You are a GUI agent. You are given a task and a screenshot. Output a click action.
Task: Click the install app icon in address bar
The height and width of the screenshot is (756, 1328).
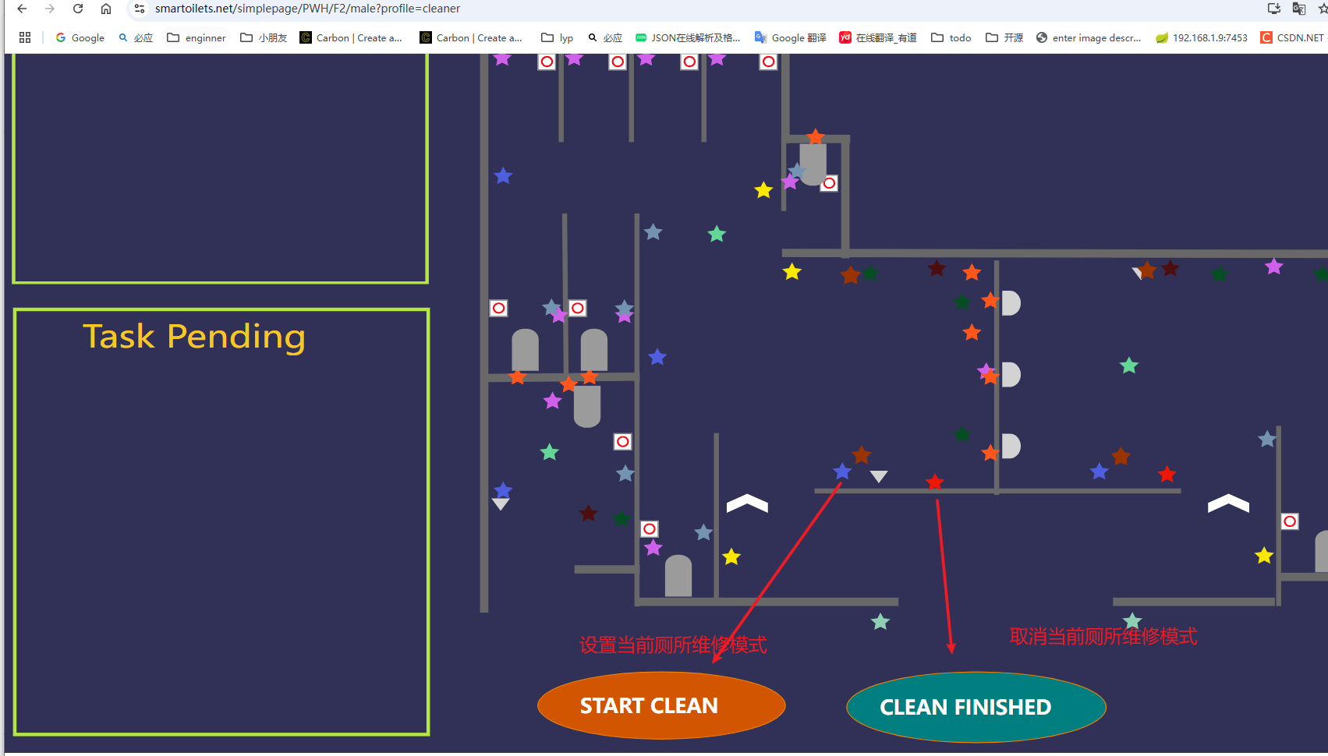point(1274,9)
